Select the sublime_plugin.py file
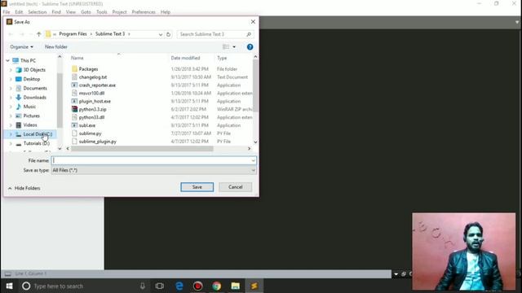522x293 pixels. pyautogui.click(x=98, y=141)
